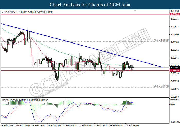Click the dropdown arrow before USDCHF,H1
This screenshot has height=128, width=180.
tap(2, 12)
